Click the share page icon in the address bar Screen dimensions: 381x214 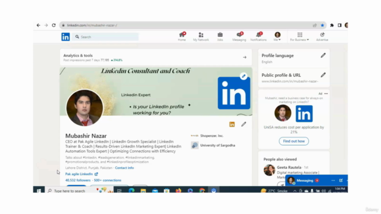315,25
